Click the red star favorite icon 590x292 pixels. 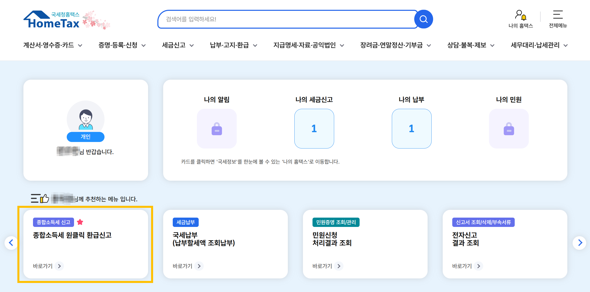(x=80, y=222)
